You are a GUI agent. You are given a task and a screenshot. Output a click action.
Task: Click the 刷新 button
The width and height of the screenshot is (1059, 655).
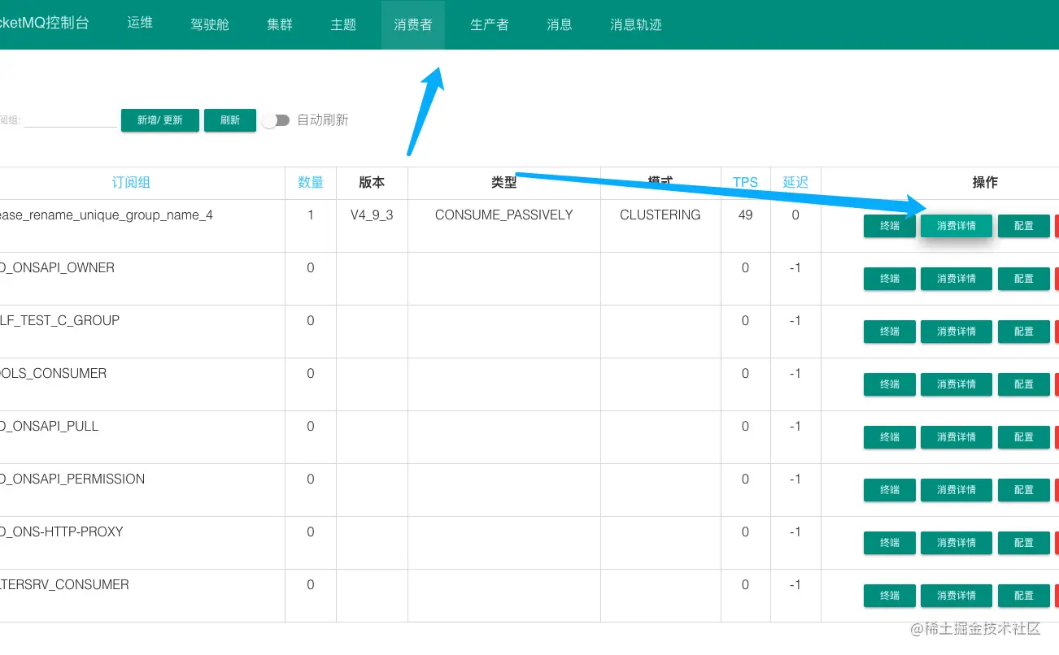point(230,120)
